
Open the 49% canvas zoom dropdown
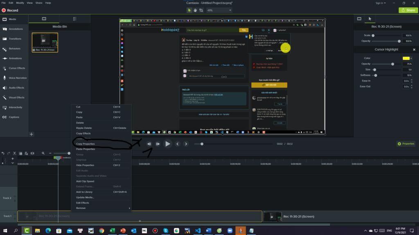point(219,10)
